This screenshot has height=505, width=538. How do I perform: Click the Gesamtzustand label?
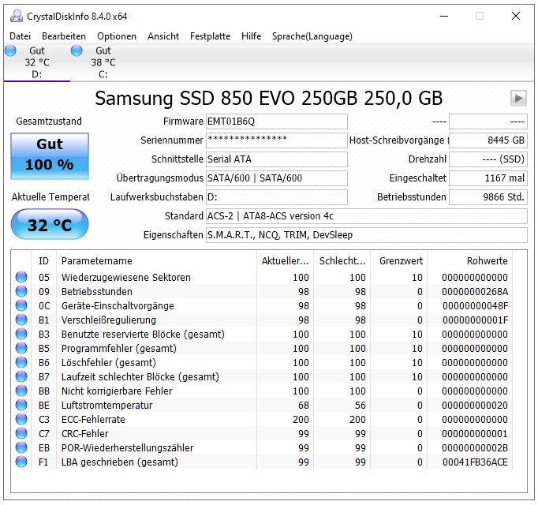point(49,122)
